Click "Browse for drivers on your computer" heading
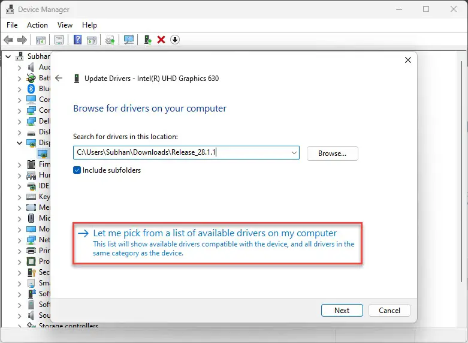Image resolution: width=468 pixels, height=343 pixels. point(150,108)
